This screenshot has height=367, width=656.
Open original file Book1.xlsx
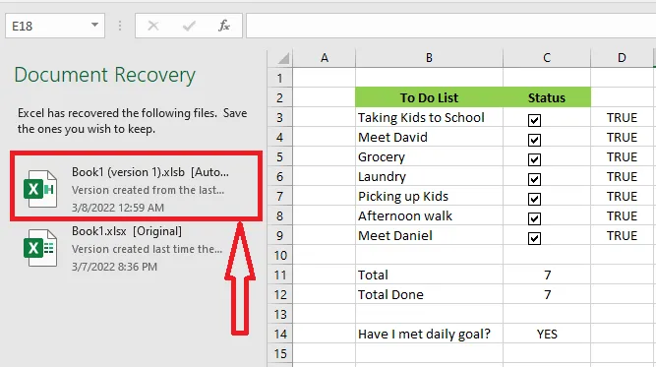pos(137,248)
